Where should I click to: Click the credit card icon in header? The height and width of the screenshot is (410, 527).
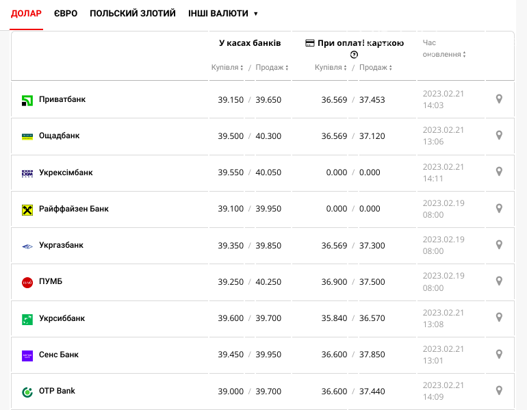309,43
